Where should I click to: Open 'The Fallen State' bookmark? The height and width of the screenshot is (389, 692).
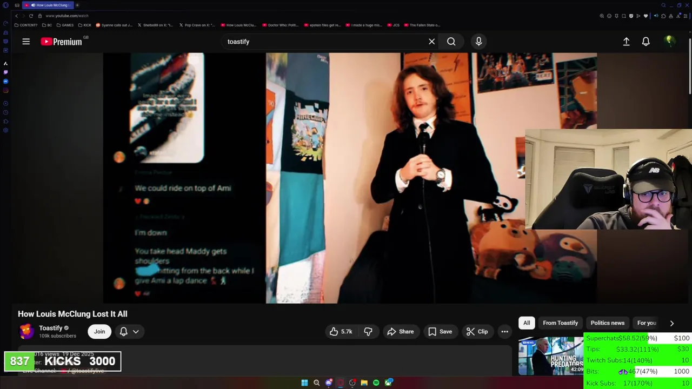pos(422,25)
